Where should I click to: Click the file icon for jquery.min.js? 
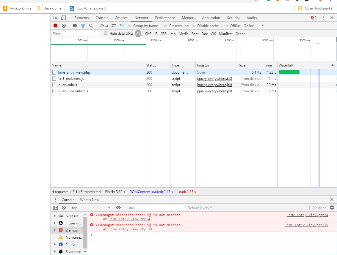point(54,85)
